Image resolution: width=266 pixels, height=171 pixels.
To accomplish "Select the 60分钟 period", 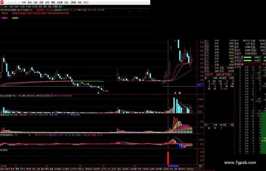I will pyautogui.click(x=35, y=6).
